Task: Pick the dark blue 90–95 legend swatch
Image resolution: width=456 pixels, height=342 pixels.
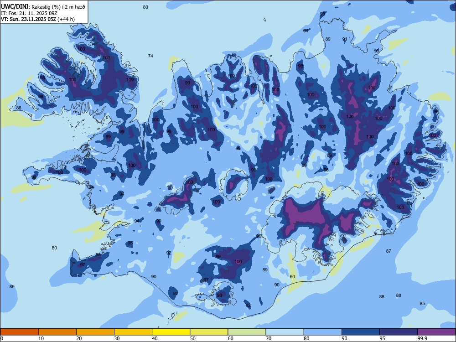Action: (361, 332)
